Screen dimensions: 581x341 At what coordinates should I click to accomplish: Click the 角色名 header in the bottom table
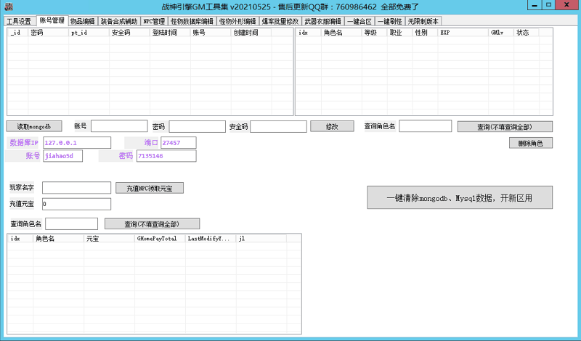coord(59,239)
